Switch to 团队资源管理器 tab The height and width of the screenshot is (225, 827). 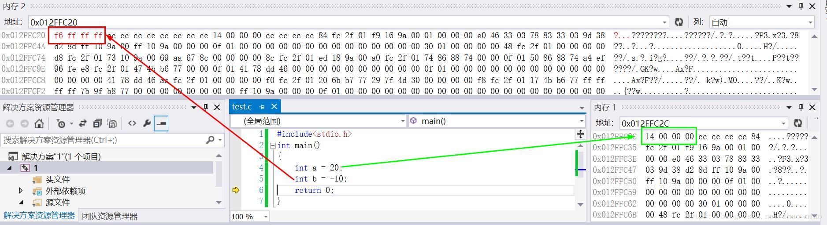pyautogui.click(x=110, y=216)
